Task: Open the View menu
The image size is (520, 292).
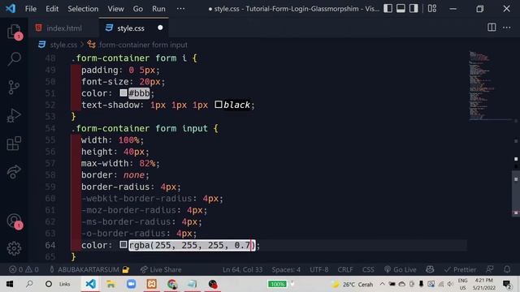Action: [x=115, y=9]
